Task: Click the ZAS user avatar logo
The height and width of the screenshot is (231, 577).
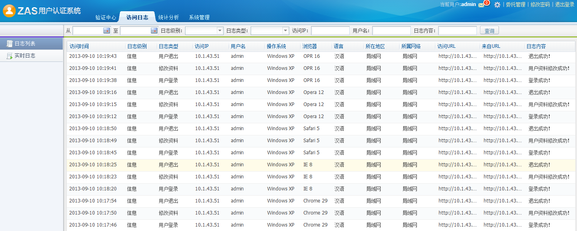Action: tap(9, 11)
